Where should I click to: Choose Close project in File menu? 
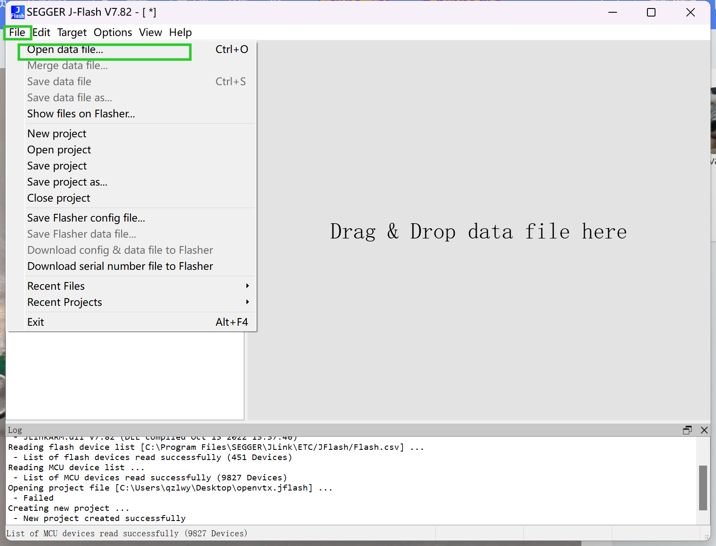(58, 198)
